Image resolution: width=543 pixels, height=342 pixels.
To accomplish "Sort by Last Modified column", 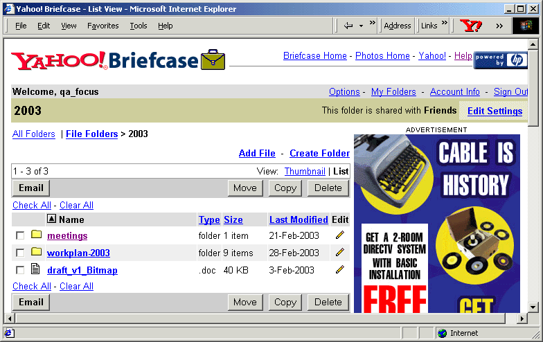I will (299, 220).
